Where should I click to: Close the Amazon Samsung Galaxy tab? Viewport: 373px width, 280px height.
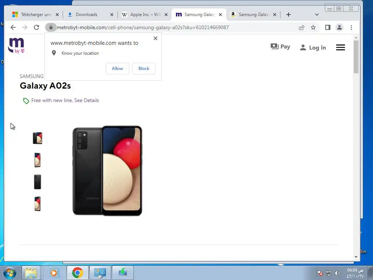tap(275, 15)
